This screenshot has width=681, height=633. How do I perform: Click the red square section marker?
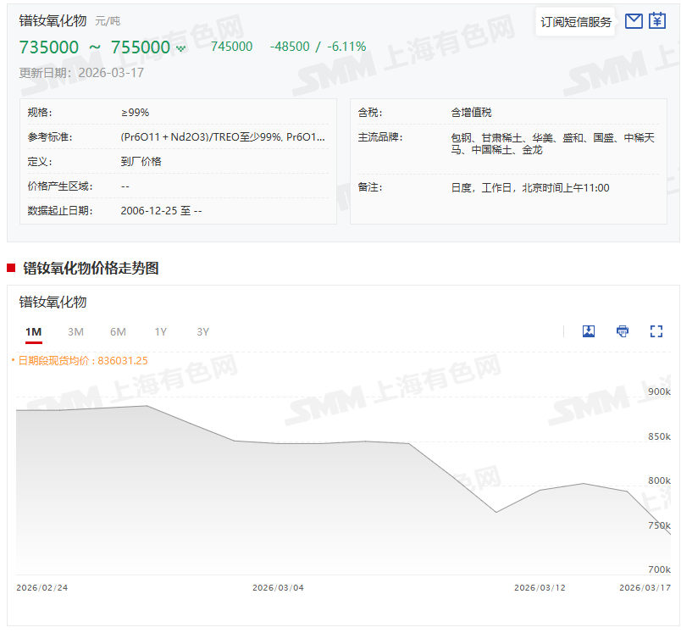click(x=11, y=268)
